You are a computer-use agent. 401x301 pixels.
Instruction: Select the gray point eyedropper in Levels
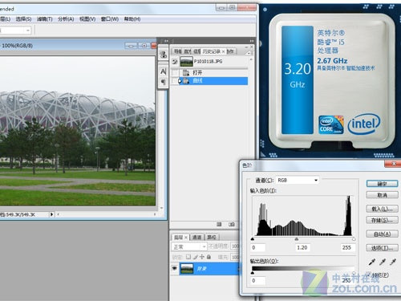(383, 262)
